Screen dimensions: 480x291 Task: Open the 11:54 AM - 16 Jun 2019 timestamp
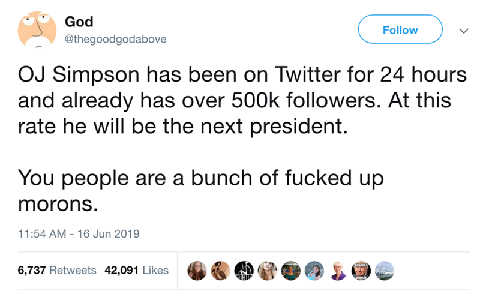tap(79, 235)
